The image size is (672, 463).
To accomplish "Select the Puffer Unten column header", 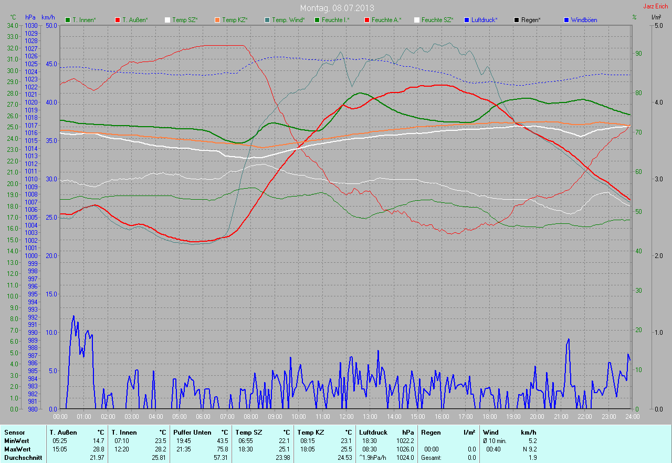I will pos(192,432).
